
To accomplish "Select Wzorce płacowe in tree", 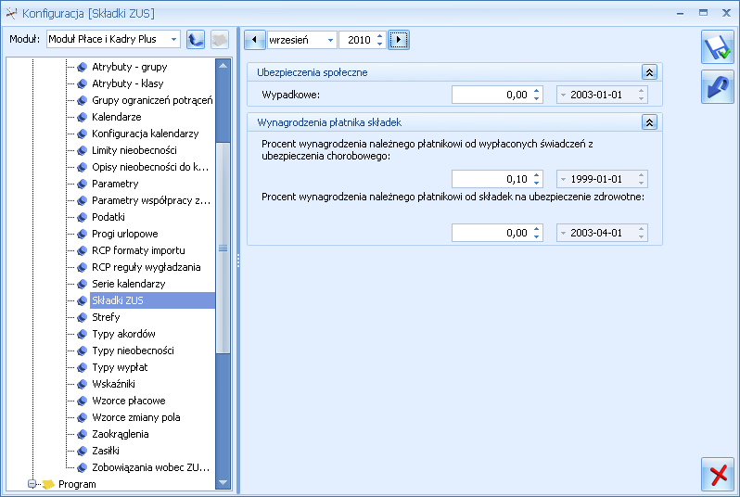I will tap(128, 401).
